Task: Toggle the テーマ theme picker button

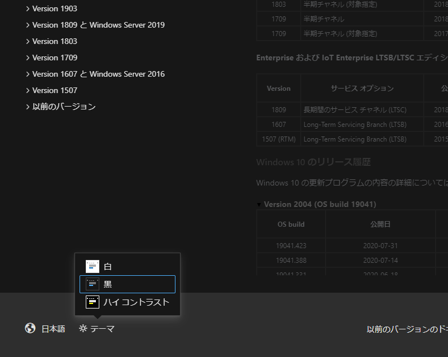Action: click(x=97, y=329)
